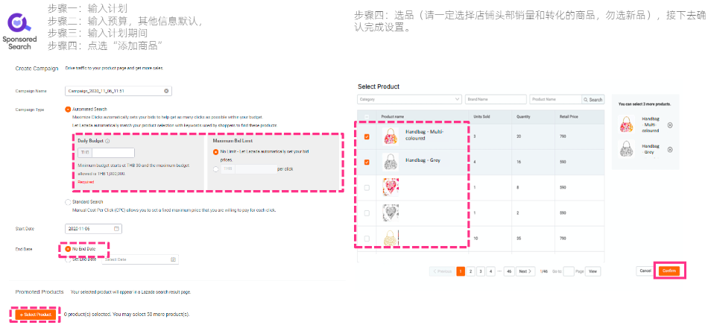Expand the Category dropdown
Screen dimensions: 708x328
(409, 99)
